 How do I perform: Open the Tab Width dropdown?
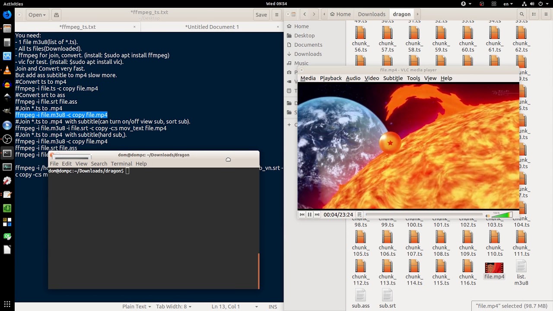[173, 307]
